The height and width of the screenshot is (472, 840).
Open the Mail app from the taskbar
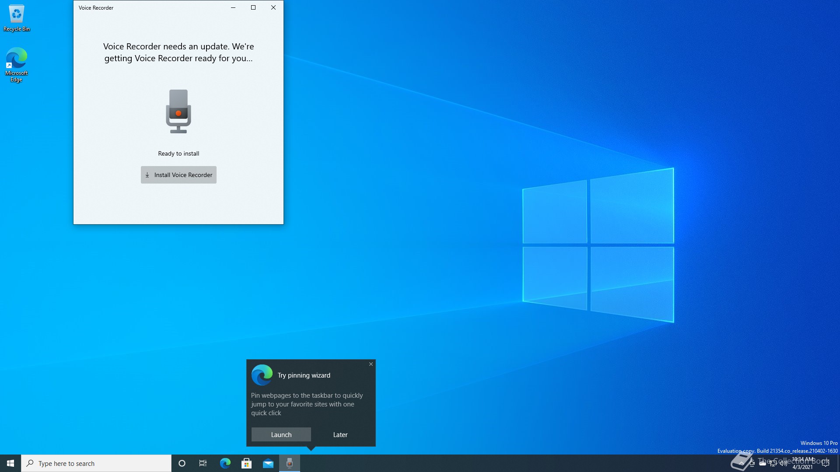(x=268, y=463)
